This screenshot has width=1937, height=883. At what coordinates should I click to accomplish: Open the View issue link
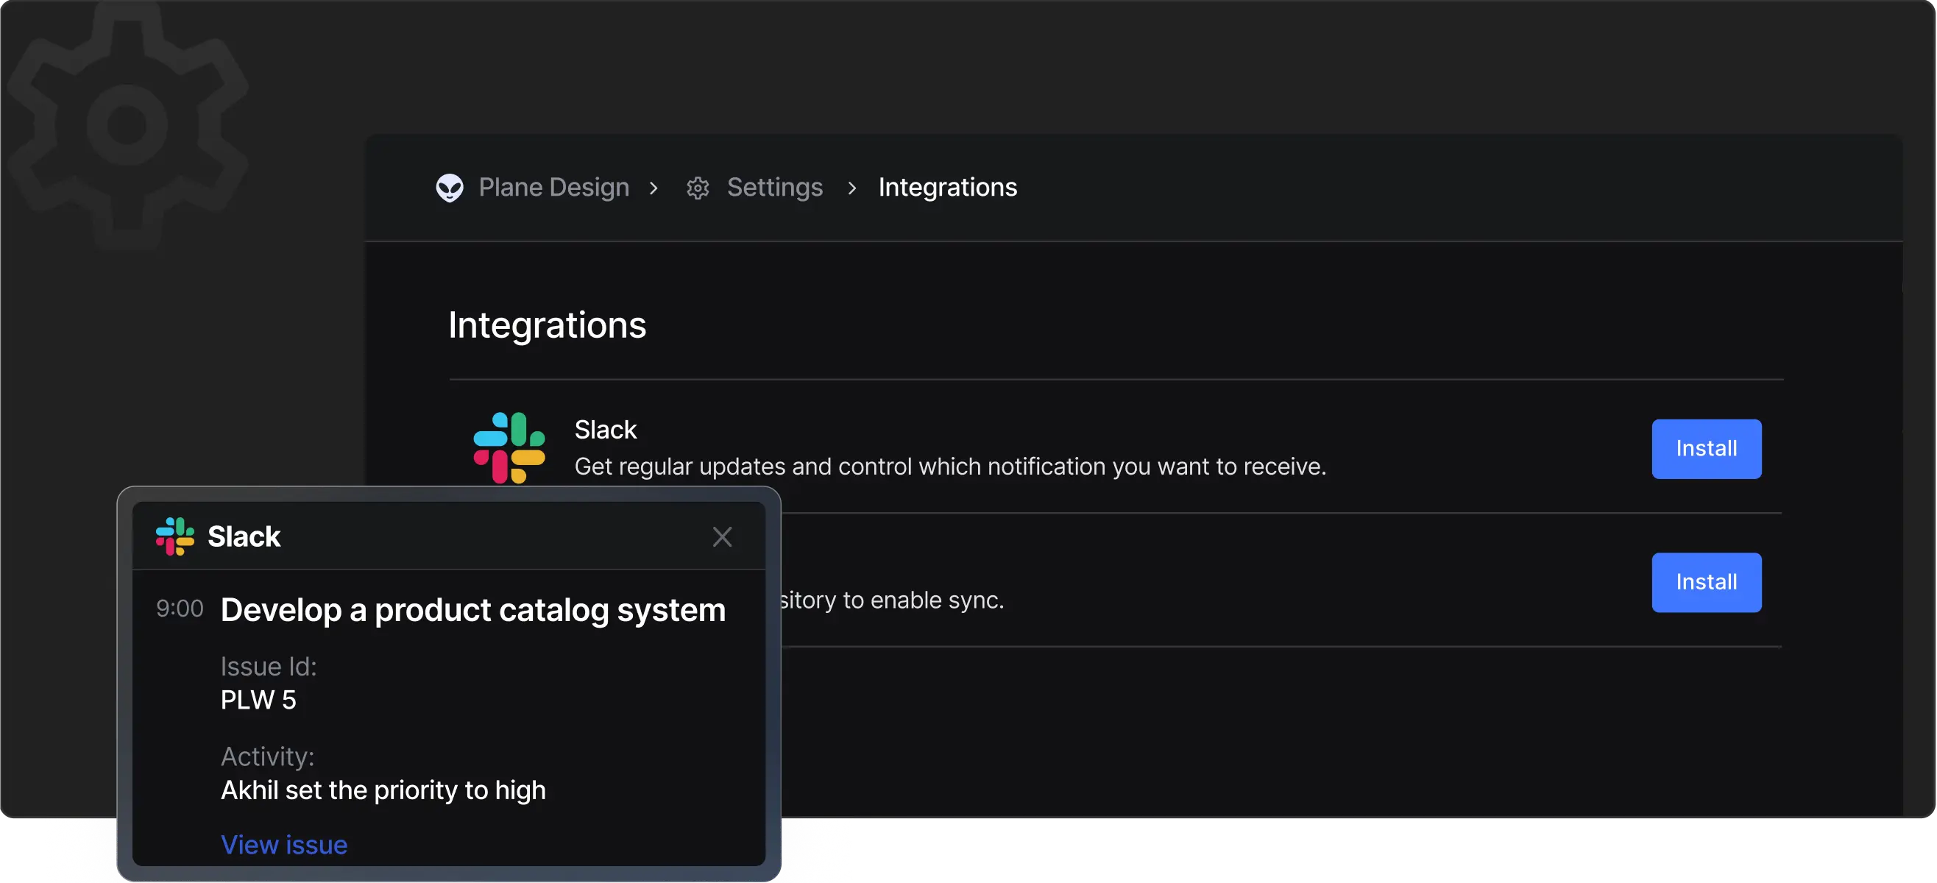click(x=283, y=845)
